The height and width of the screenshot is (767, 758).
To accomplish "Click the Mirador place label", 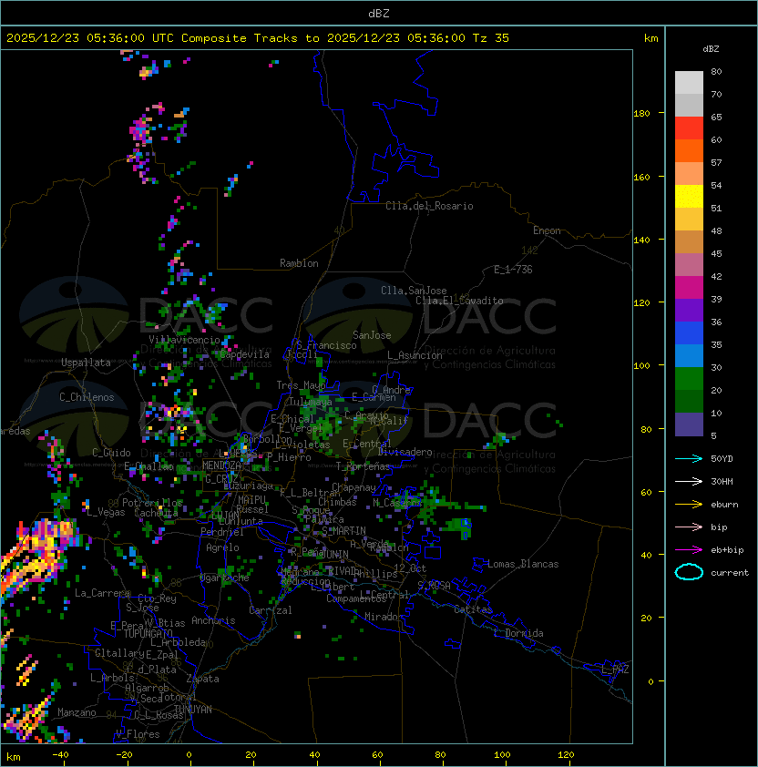I will (384, 617).
